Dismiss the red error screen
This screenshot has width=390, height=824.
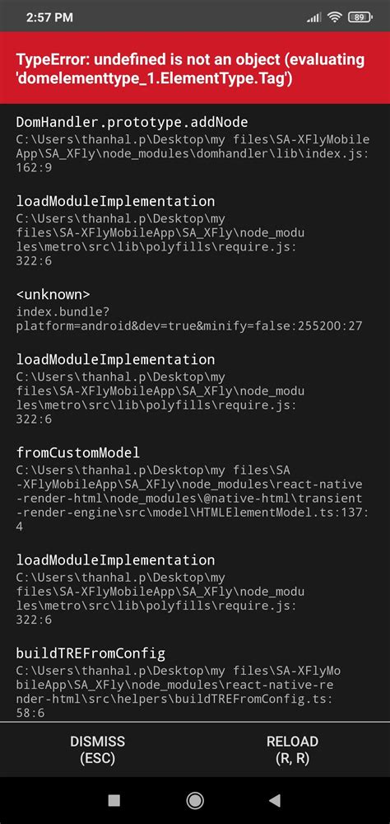point(98,750)
